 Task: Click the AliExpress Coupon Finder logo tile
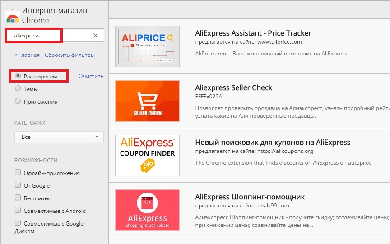click(147, 155)
